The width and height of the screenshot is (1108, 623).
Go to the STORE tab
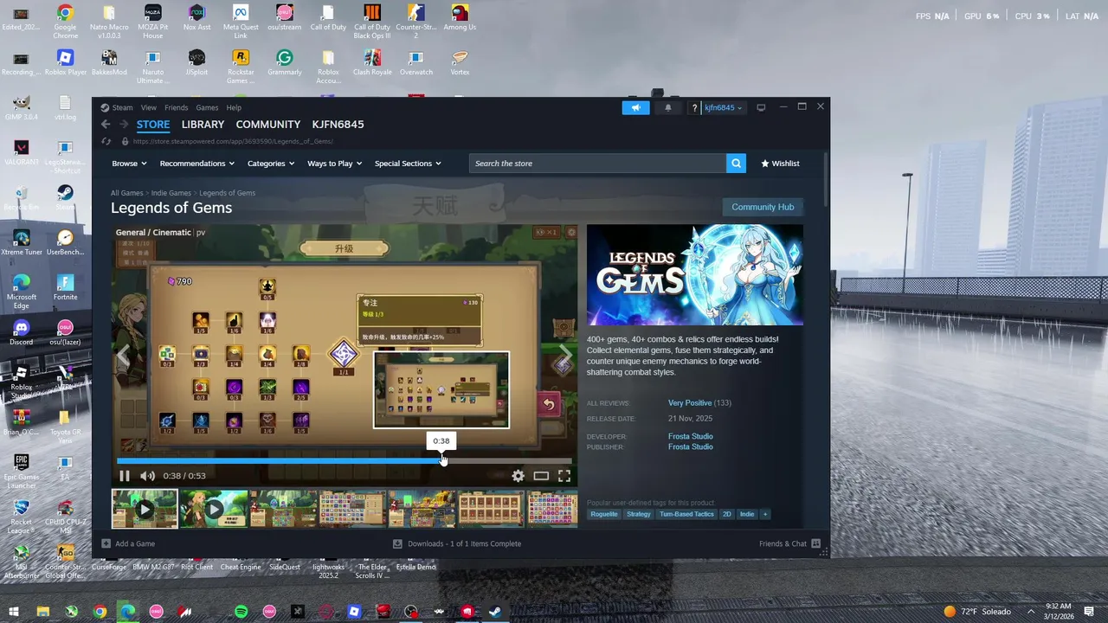(153, 125)
